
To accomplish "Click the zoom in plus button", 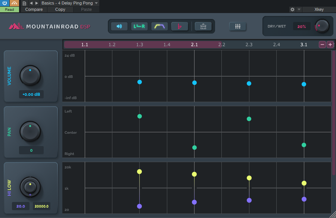I will pyautogui.click(x=330, y=45).
